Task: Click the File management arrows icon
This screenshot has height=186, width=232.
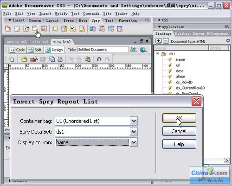Action: tap(133, 50)
